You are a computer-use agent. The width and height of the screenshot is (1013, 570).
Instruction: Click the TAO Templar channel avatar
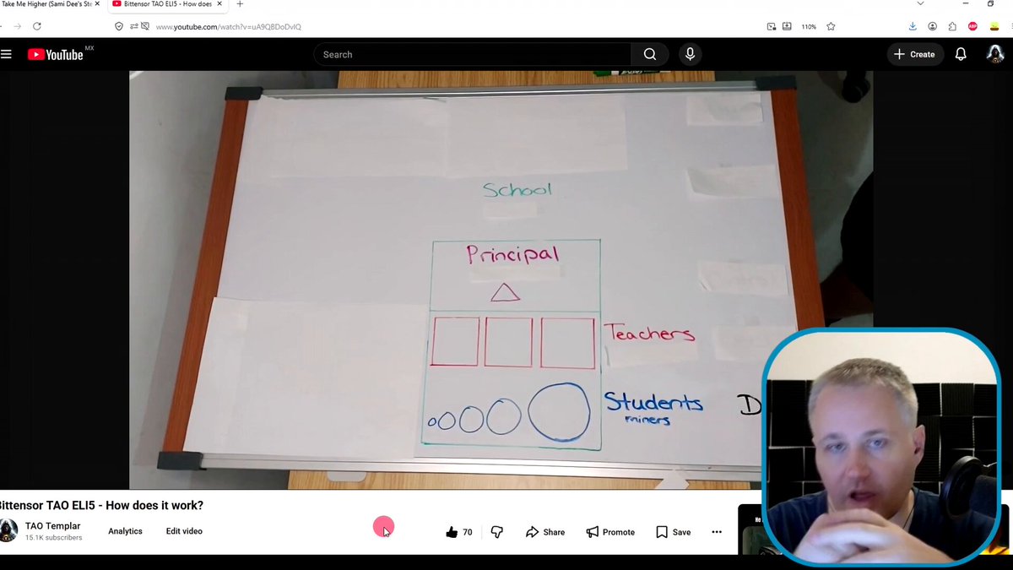8,531
